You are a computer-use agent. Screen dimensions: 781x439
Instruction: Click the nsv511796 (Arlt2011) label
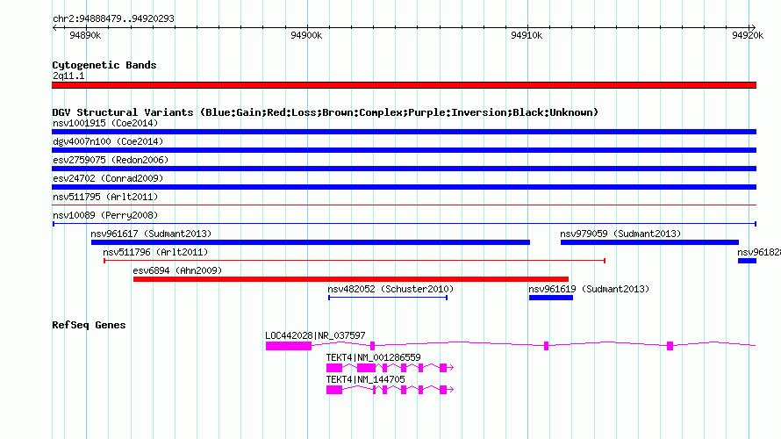coord(155,252)
